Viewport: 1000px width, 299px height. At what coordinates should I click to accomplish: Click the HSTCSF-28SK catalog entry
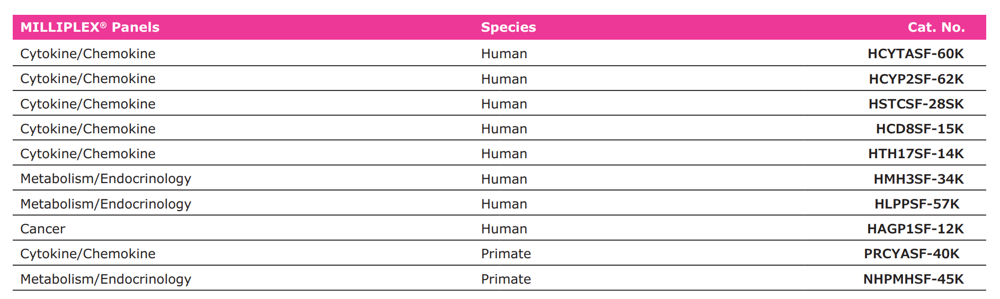coord(916,104)
